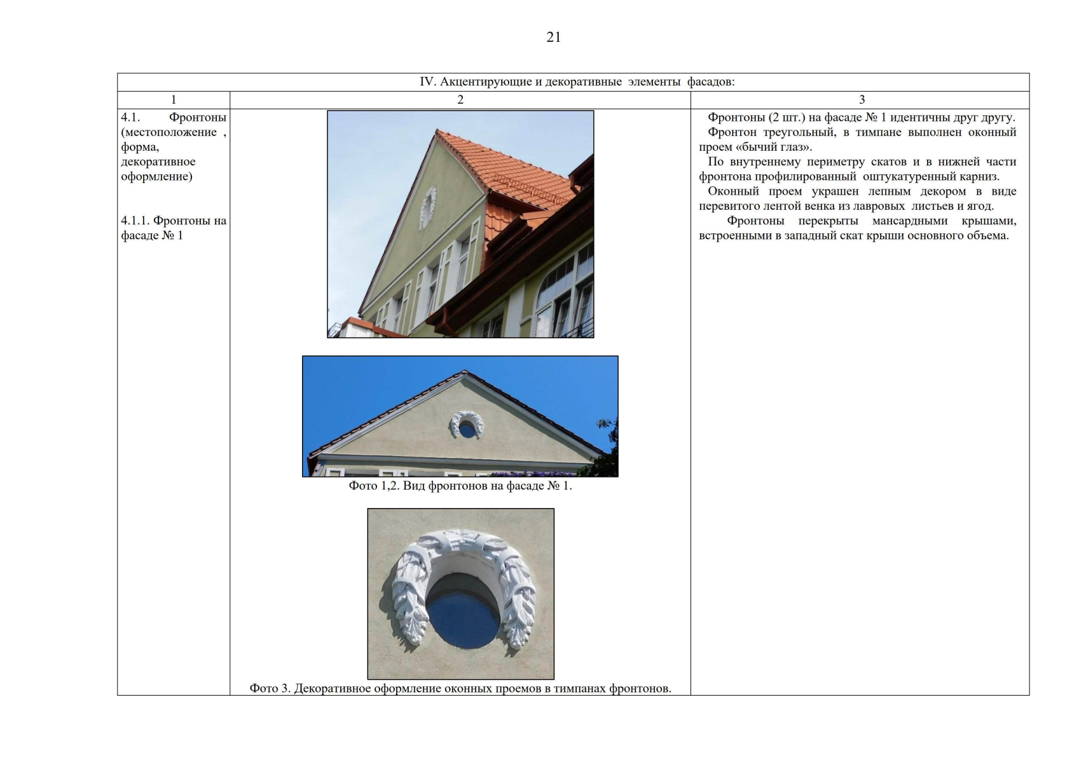Select the text '4.1. Фронтоны' in first column

coord(174,118)
